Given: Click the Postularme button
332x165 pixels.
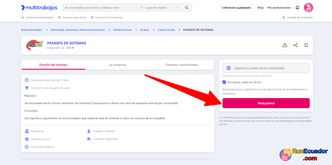Looking at the screenshot, I should click(x=266, y=103).
